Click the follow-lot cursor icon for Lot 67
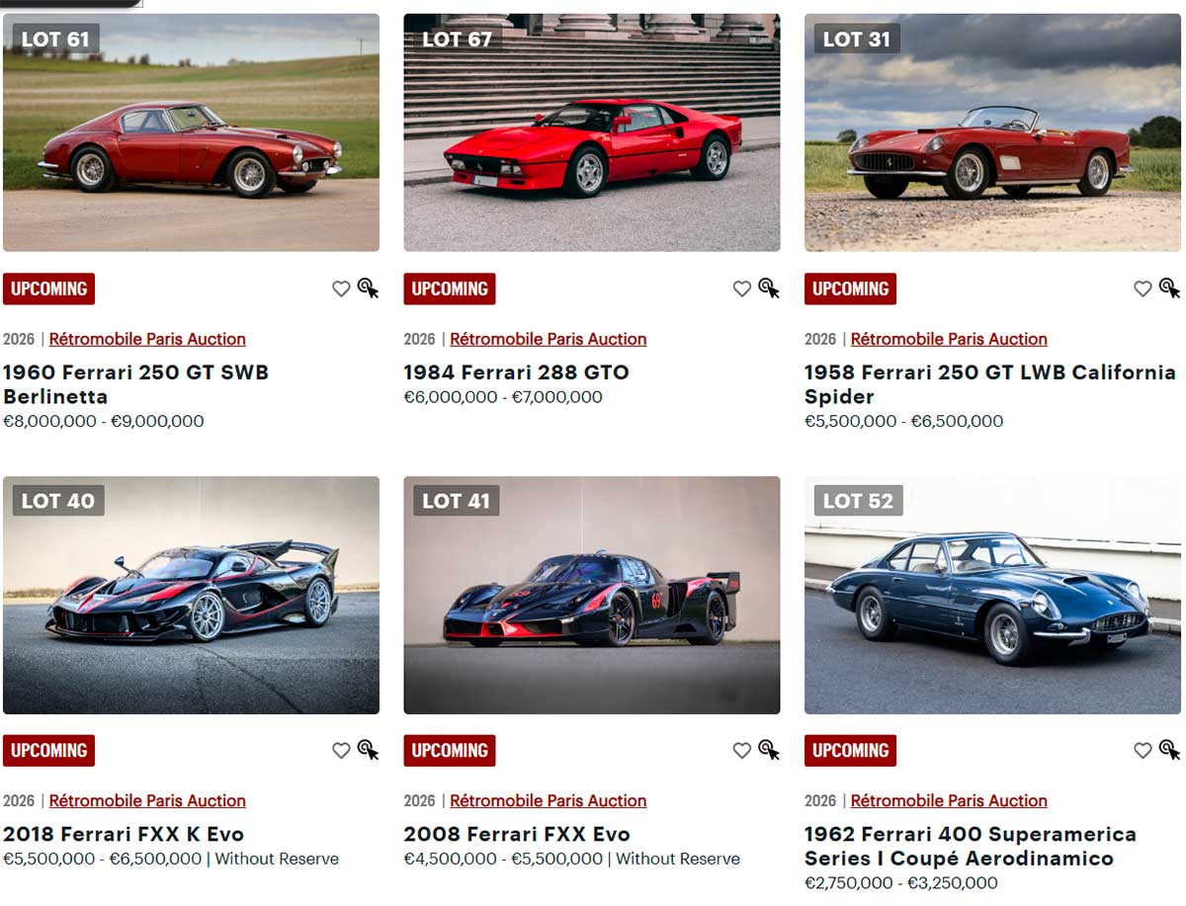 point(769,288)
